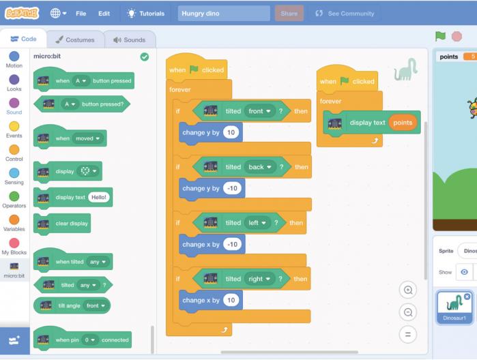Click the points variable monitor on stage

[x=457, y=57]
